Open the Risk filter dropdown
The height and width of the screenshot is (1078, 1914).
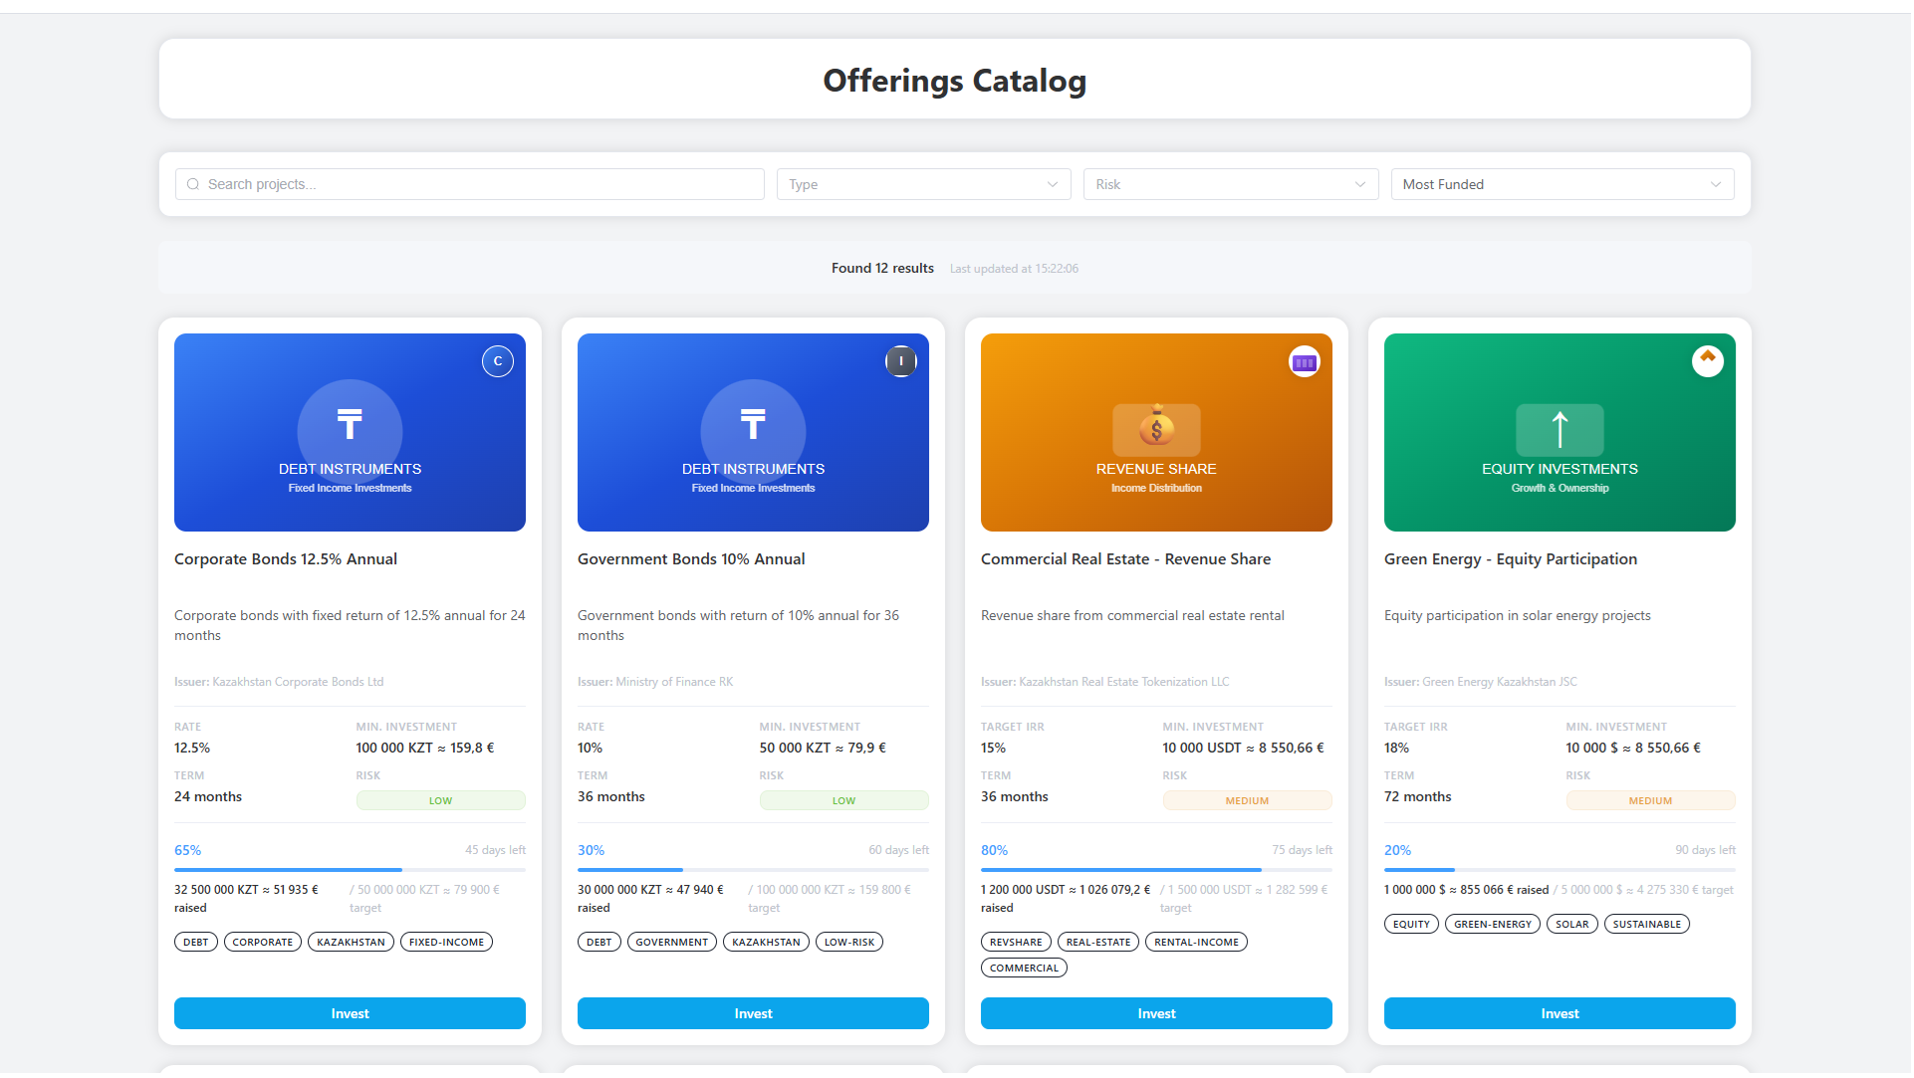[x=1230, y=184]
